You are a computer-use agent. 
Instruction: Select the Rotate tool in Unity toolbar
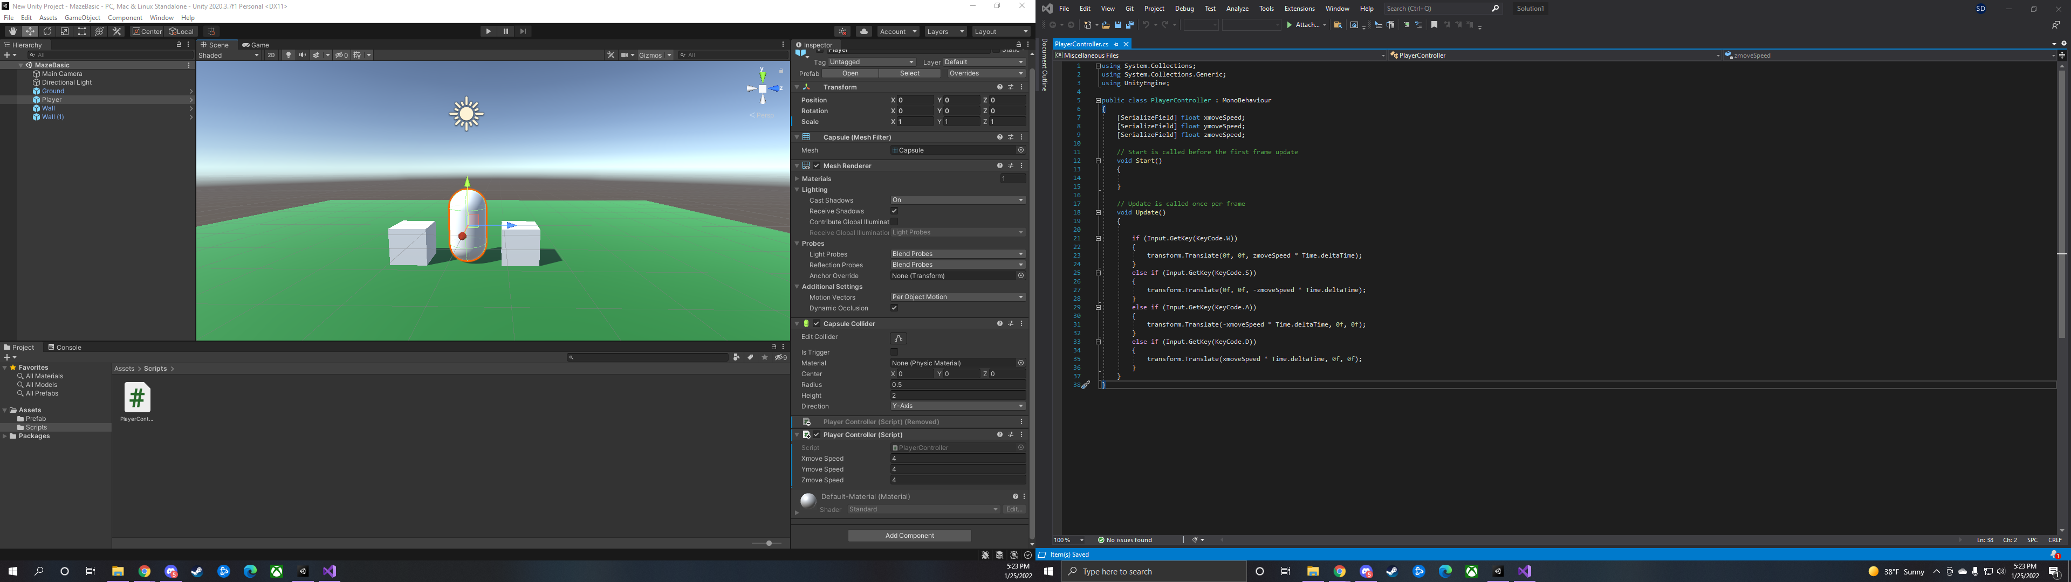pyautogui.click(x=47, y=31)
